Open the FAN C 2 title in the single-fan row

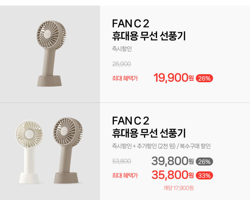[130, 24]
